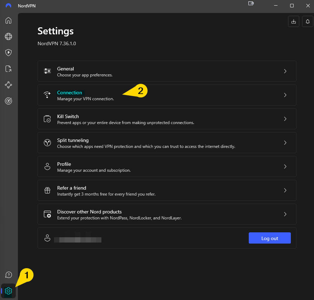The width and height of the screenshot is (314, 300).
Task: Click the Settings page heading
Action: pos(55,31)
